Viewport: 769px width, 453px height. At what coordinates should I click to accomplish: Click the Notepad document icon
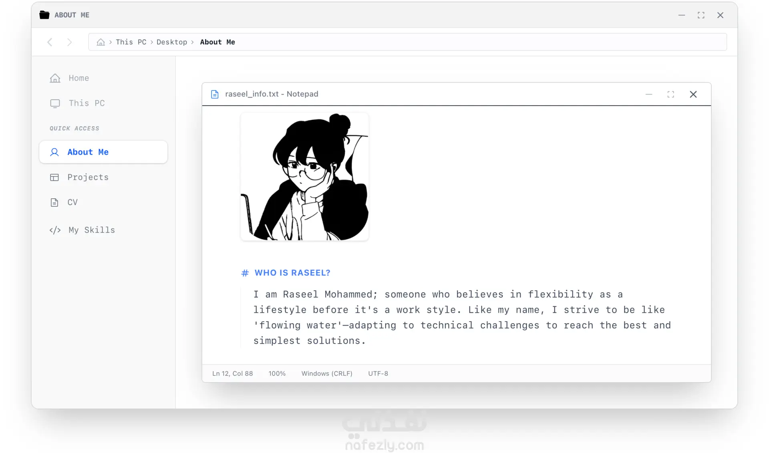215,94
